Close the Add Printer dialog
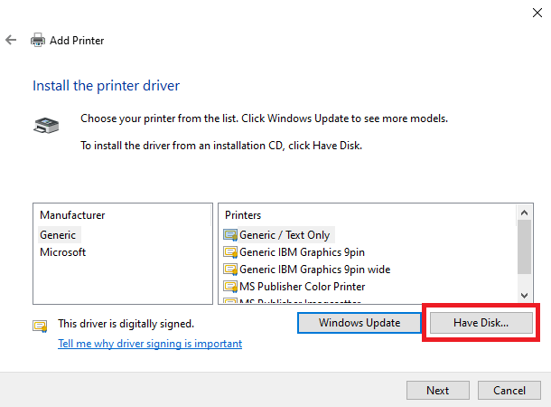 point(537,13)
